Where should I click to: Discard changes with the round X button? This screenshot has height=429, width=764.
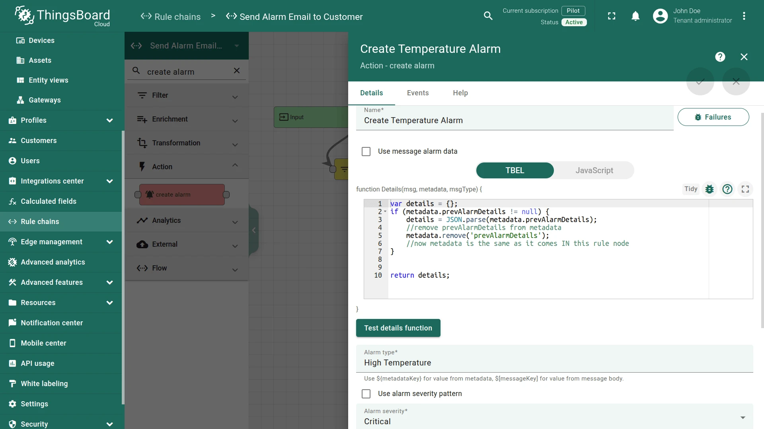coord(736,81)
